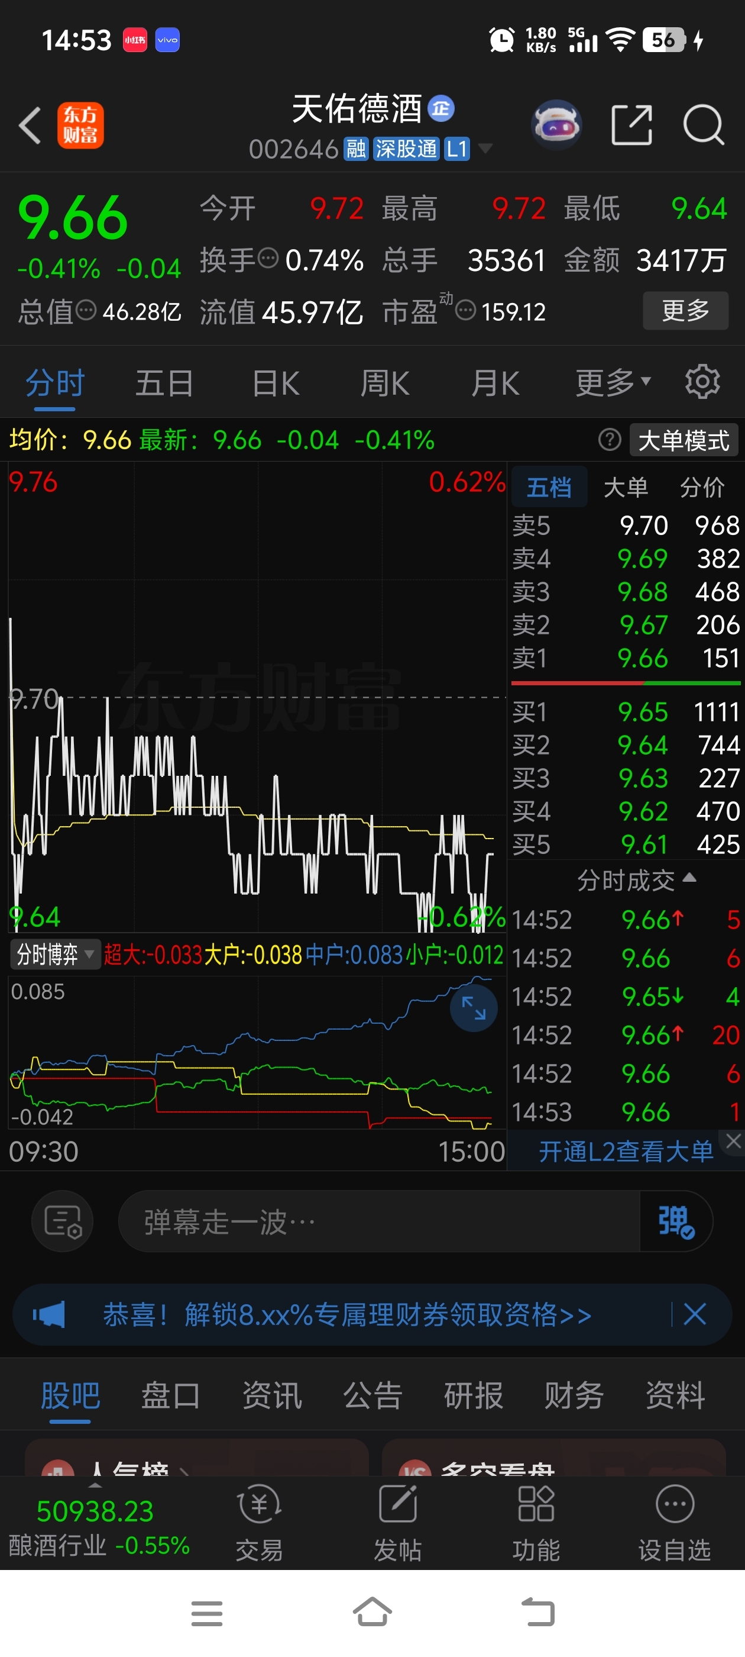The width and height of the screenshot is (745, 1657).
Task: Open the 股吧 forum tab
Action: point(70,1395)
